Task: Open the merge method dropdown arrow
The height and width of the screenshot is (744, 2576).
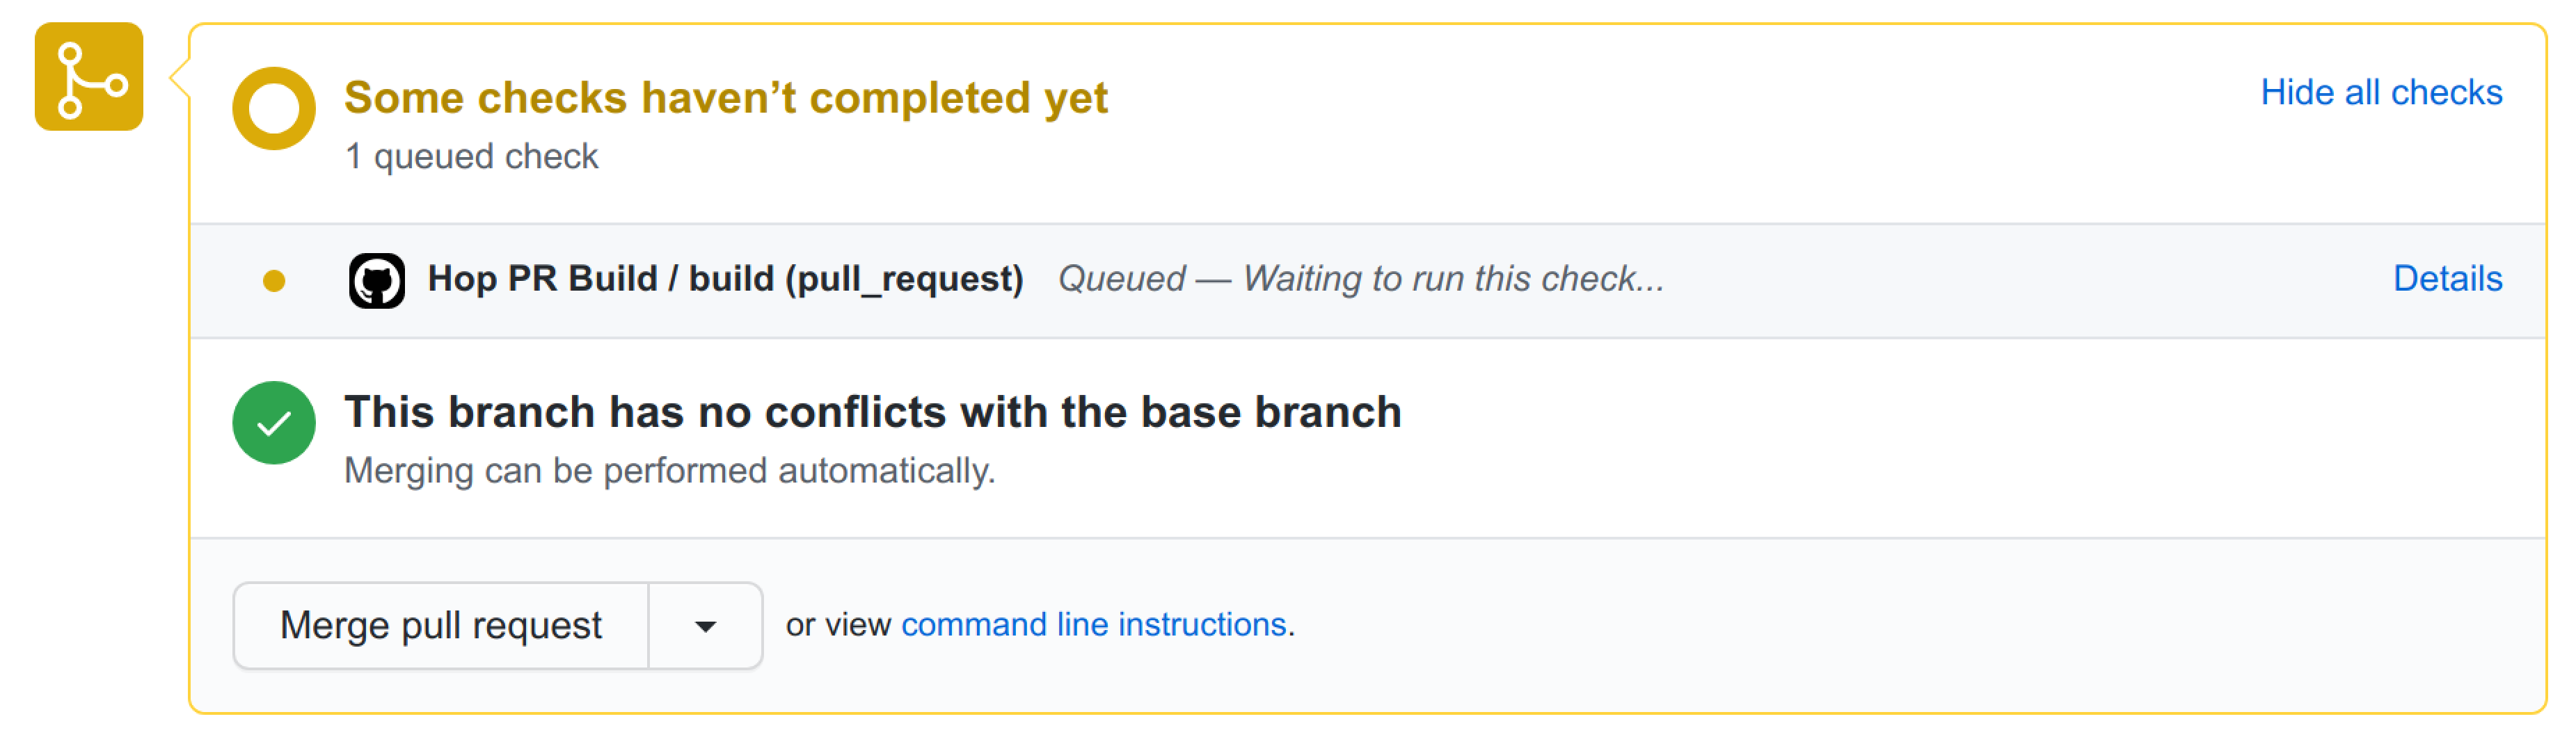Action: [705, 626]
